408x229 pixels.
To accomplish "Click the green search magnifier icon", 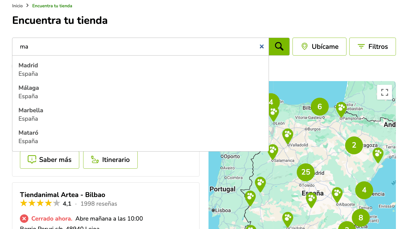I will click(279, 46).
